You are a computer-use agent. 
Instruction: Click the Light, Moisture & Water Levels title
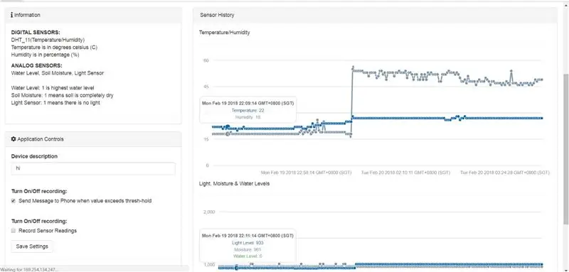234,184
